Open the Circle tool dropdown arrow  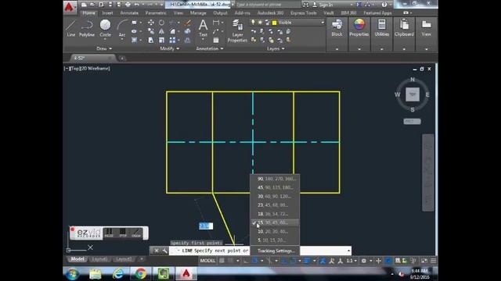[105, 39]
